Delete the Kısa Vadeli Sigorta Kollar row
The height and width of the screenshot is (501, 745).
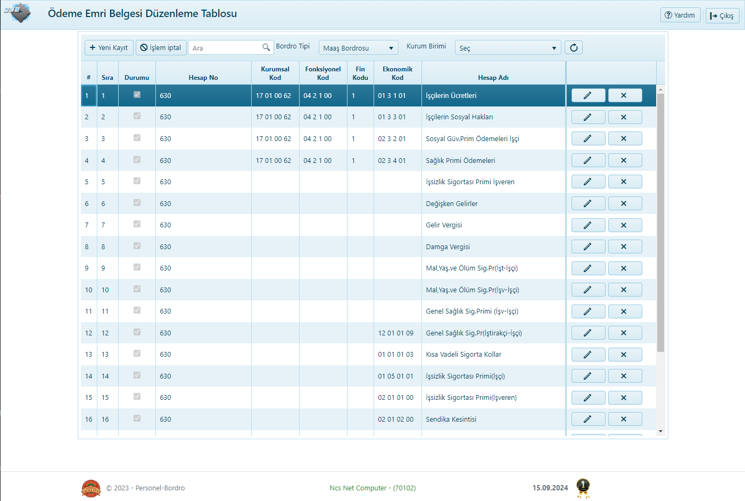625,355
